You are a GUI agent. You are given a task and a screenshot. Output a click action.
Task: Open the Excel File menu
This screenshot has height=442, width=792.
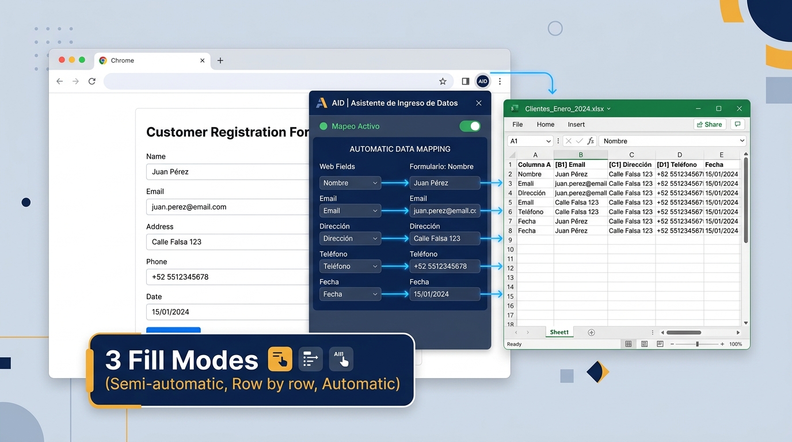[x=517, y=124]
